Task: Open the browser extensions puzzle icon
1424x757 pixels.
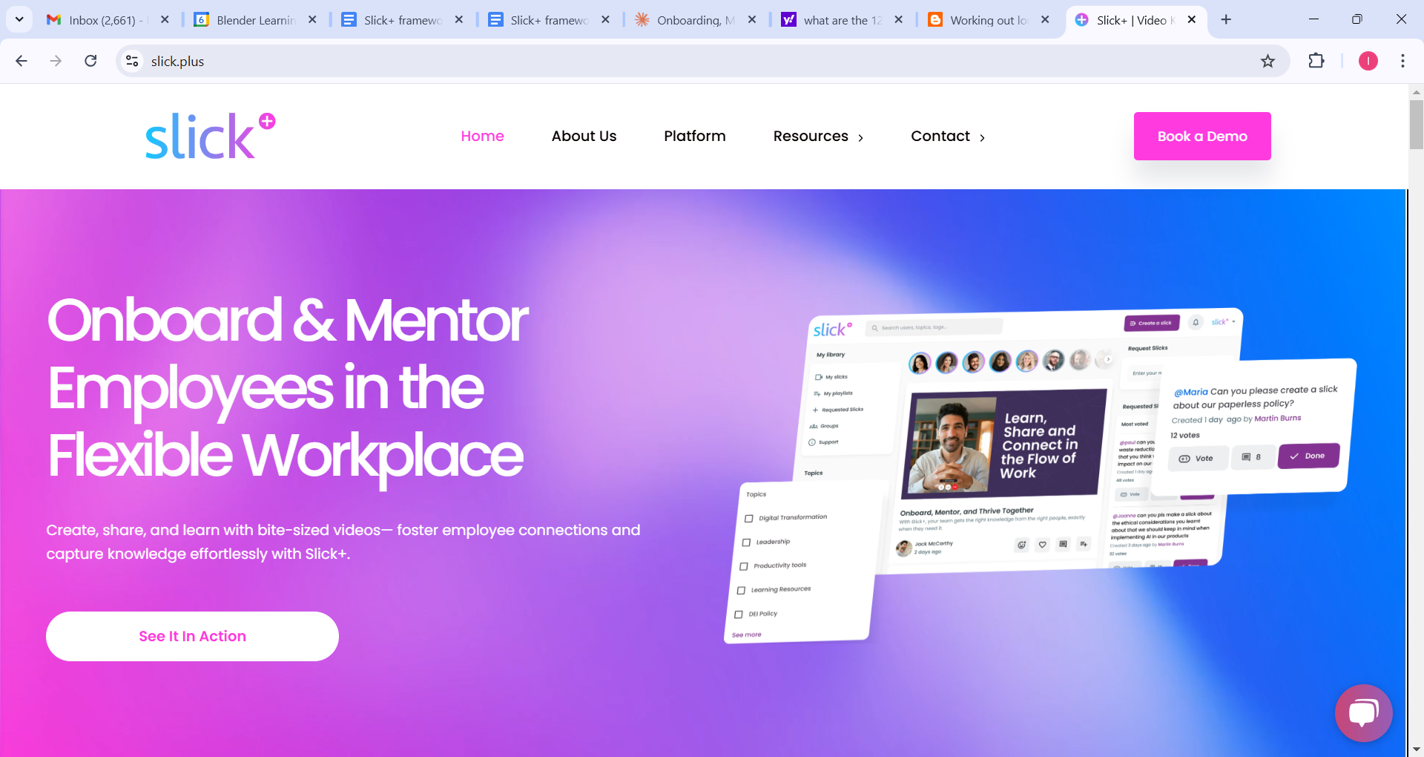Action: click(1316, 61)
